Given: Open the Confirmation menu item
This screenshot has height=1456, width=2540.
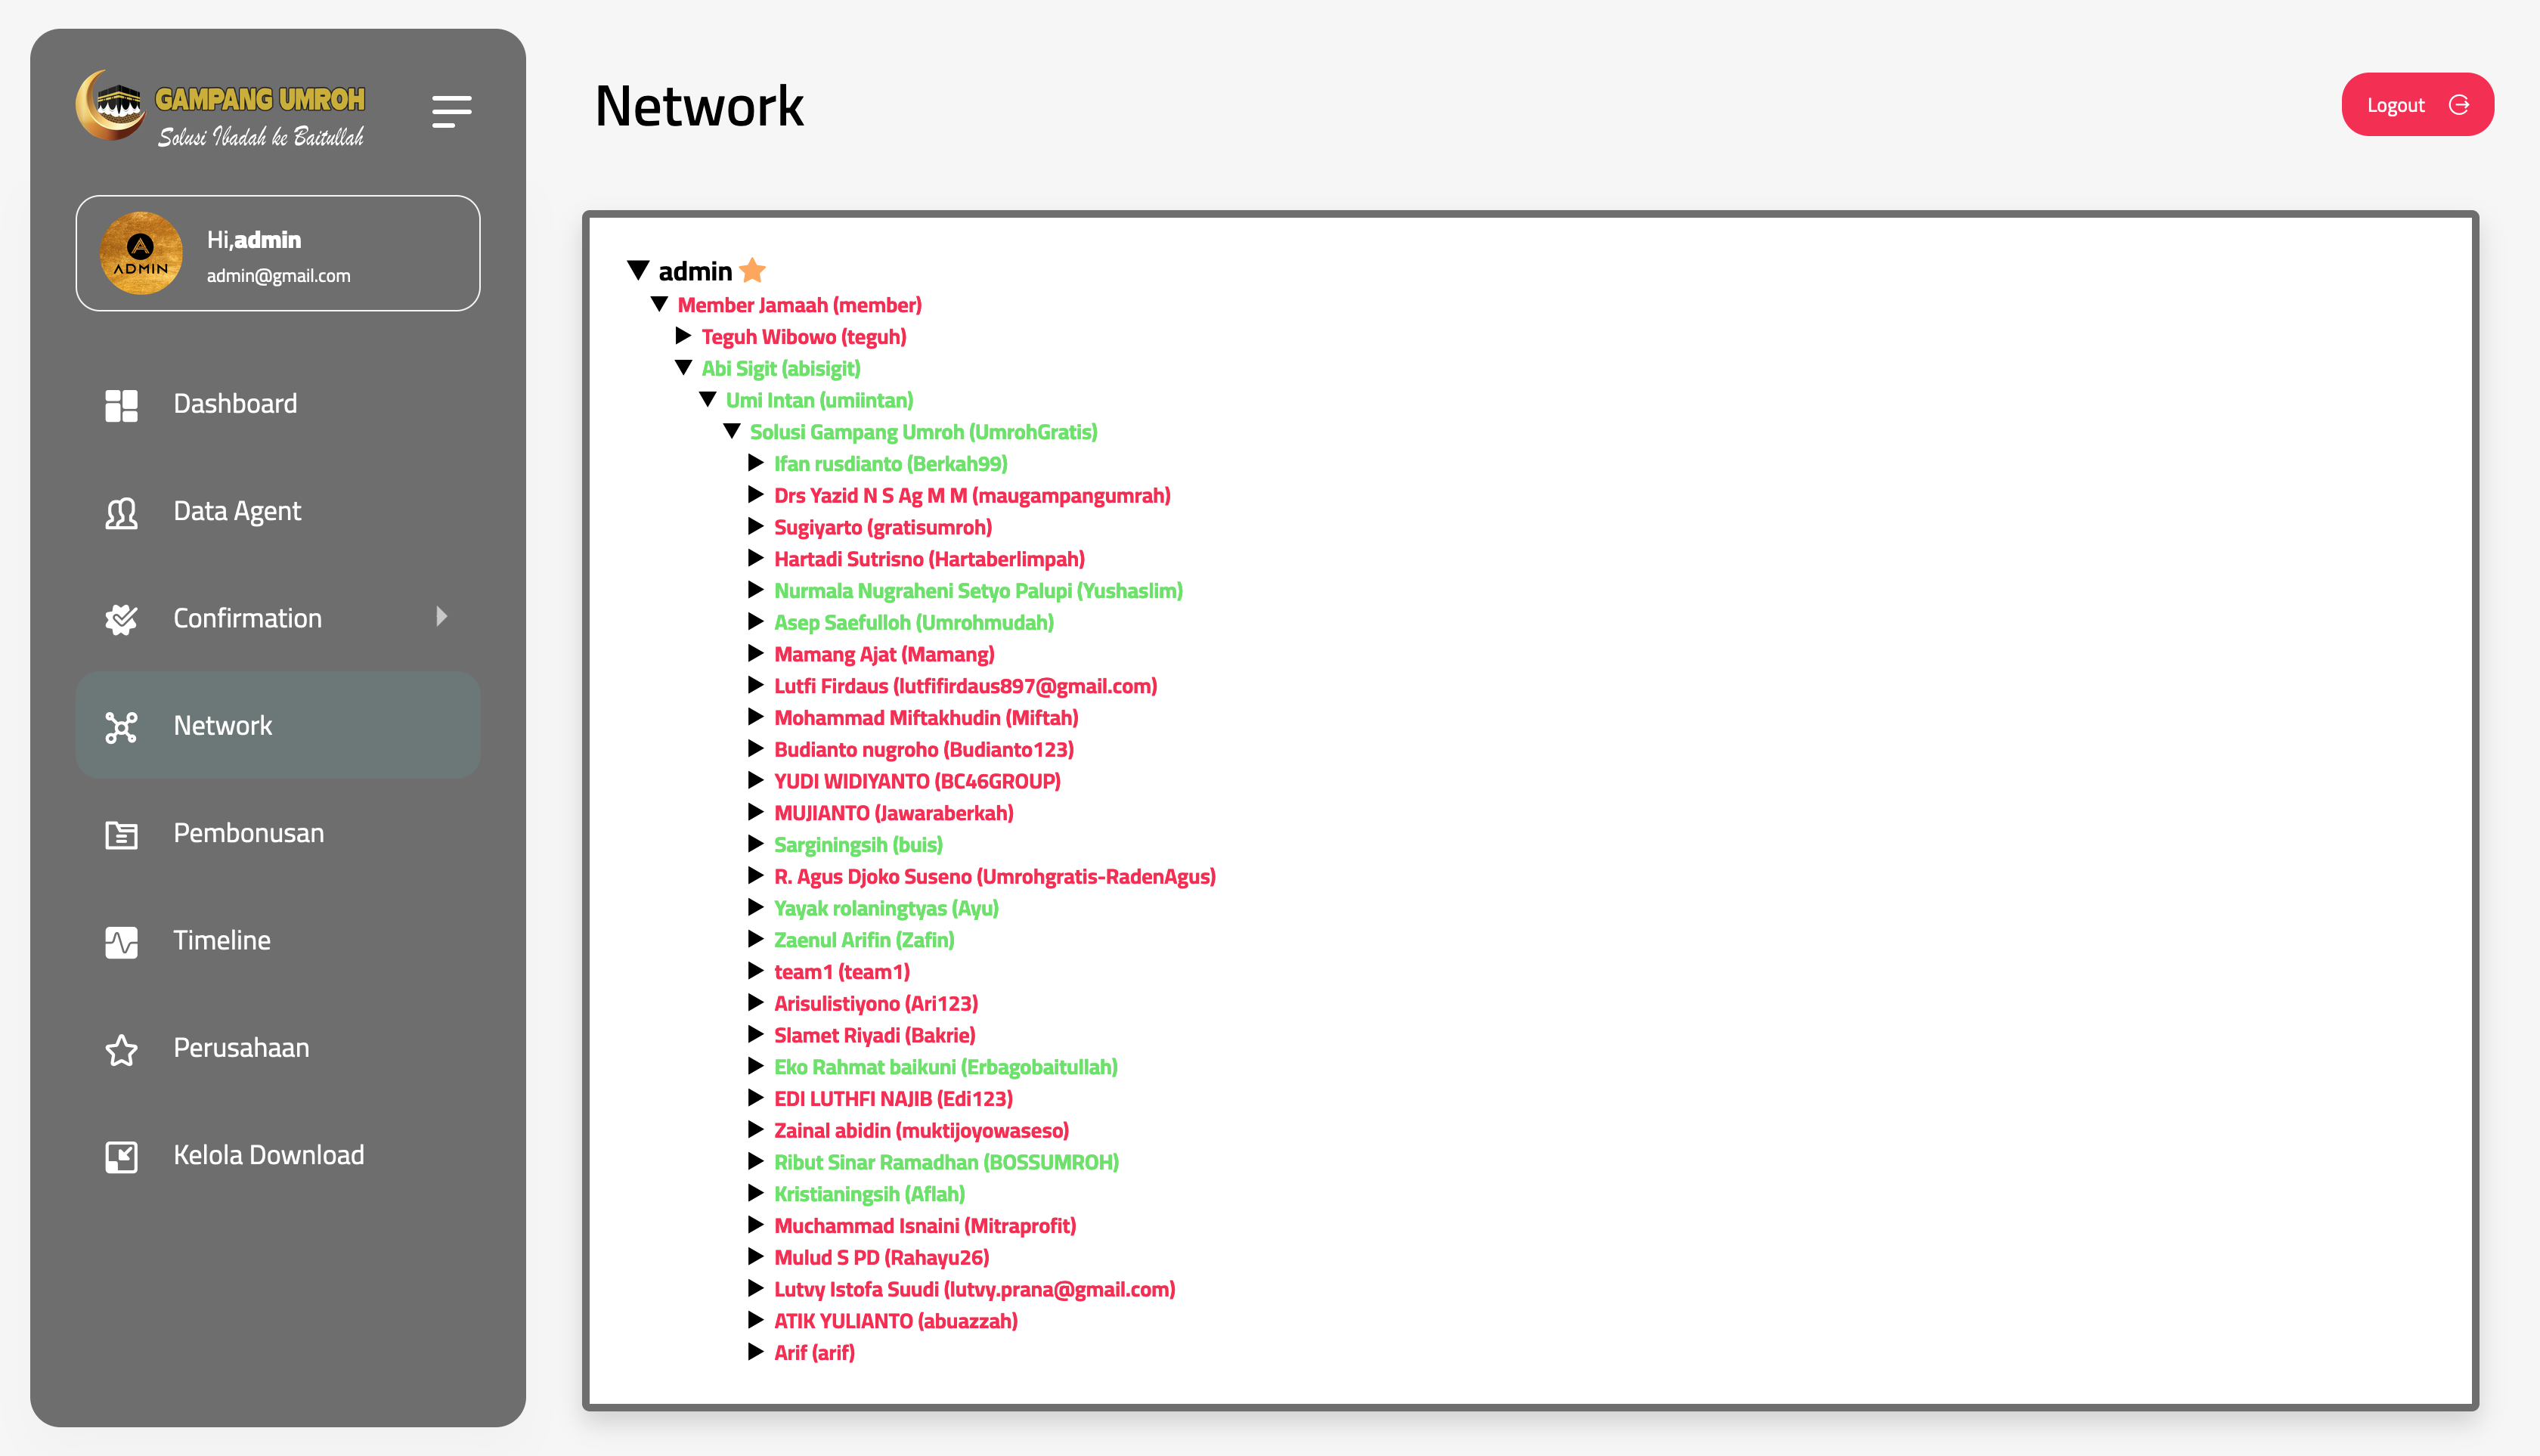Looking at the screenshot, I should coord(278,618).
